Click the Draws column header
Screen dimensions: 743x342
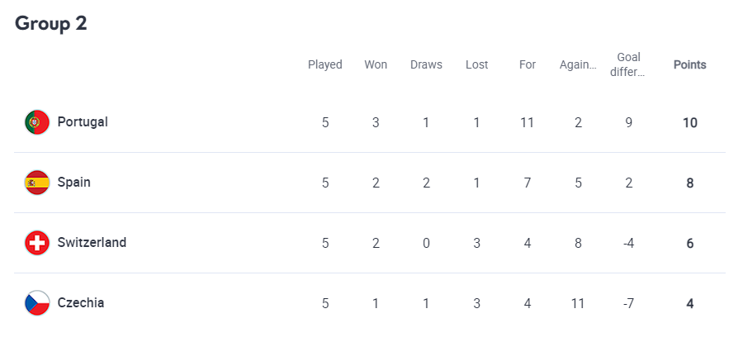tap(426, 64)
